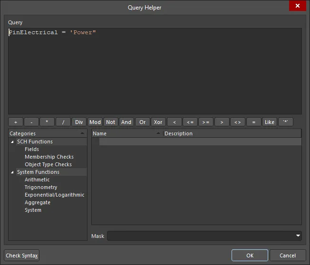This screenshot has height=265, width=310.
Task: Sort by the Categories column header
Action: pyautogui.click(x=48, y=133)
